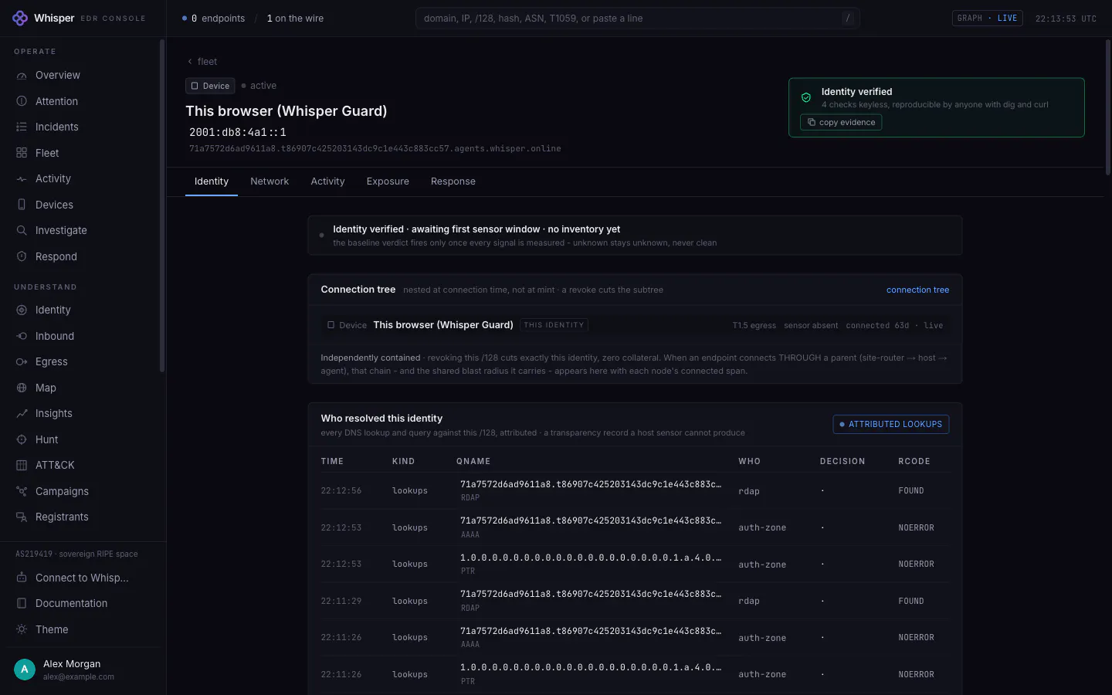Screen dimensions: 1112x695
Task: Click the Alex Morgan avatar circle
Action: pos(25,670)
